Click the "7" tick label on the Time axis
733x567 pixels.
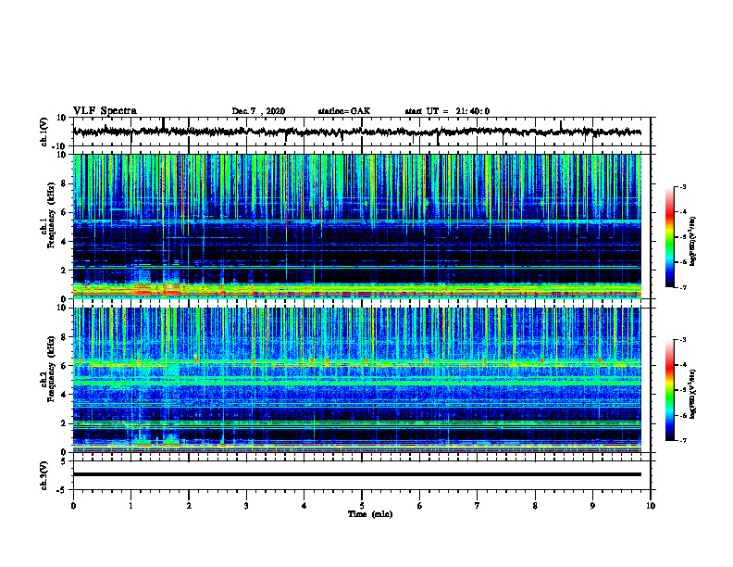point(478,506)
